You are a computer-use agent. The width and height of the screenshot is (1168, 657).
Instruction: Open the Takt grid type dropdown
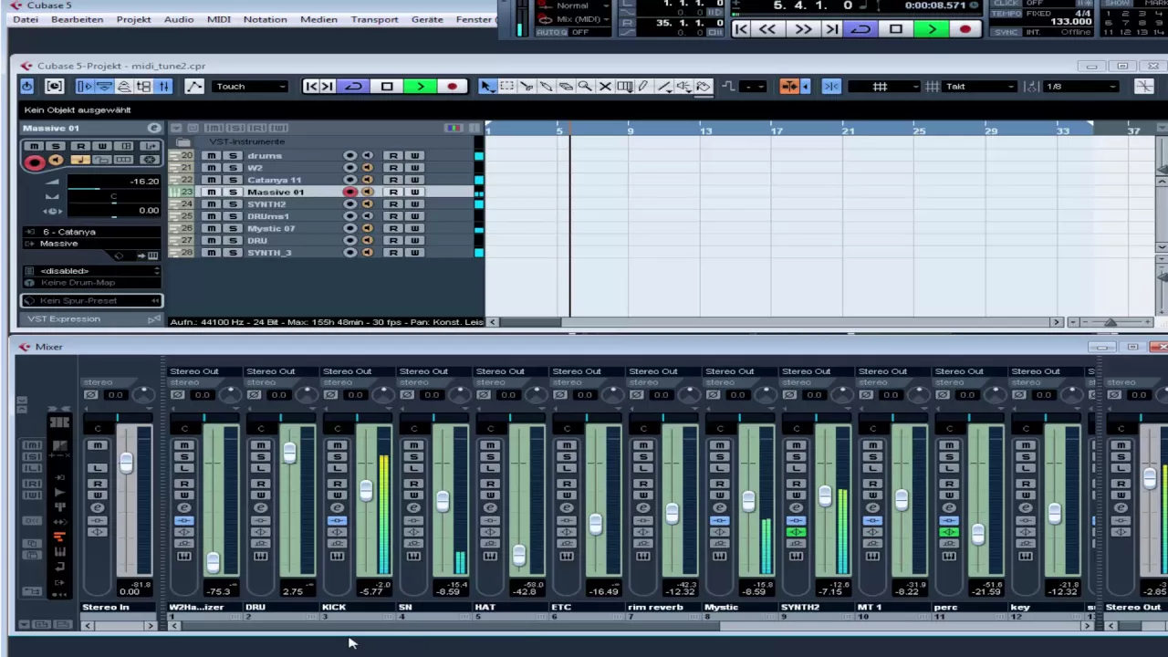click(x=980, y=87)
